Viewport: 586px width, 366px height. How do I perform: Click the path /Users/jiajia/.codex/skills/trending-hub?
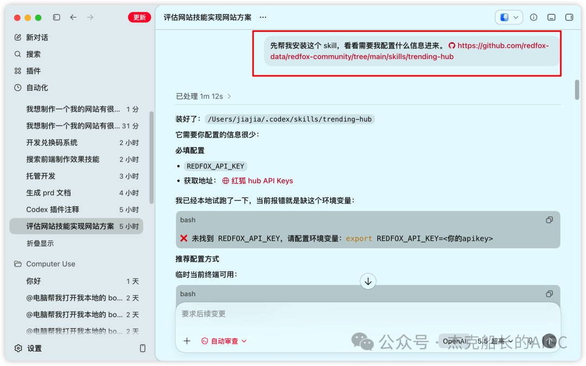(290, 119)
